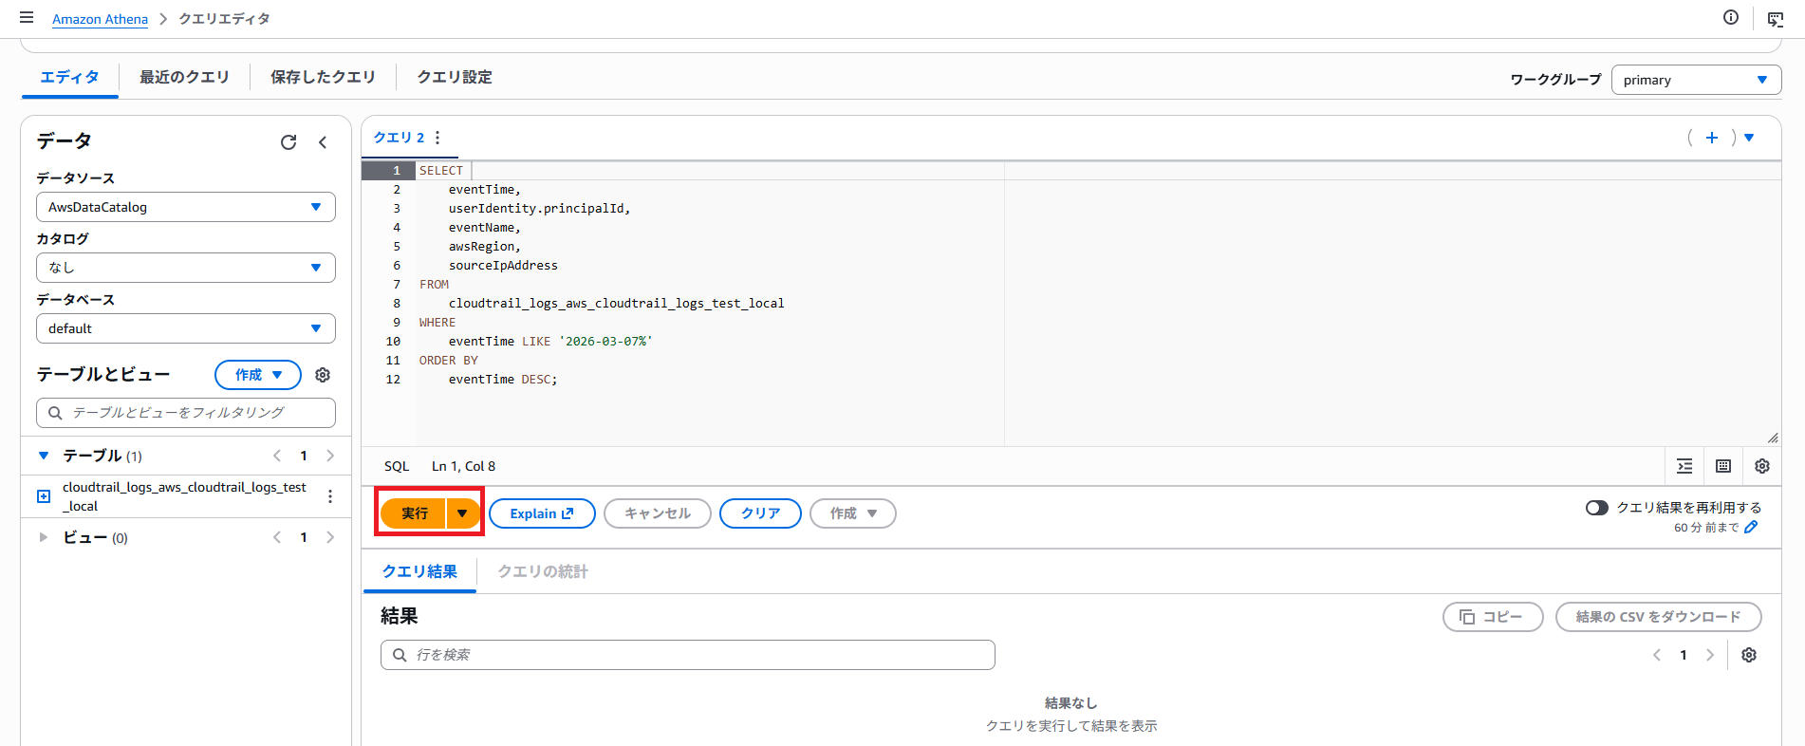
Task: Refresh the data panel
Action: [x=288, y=142]
